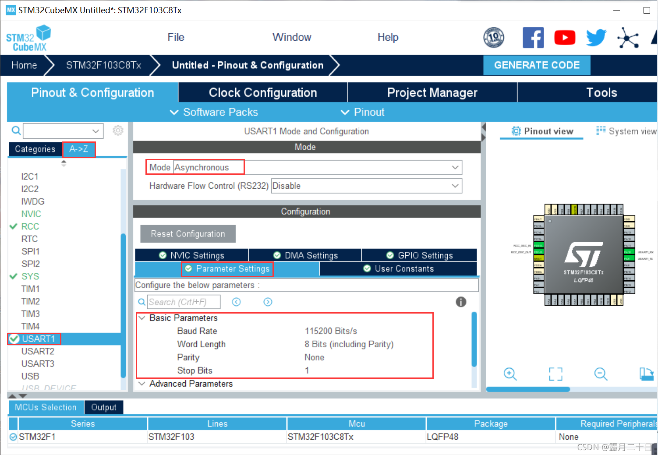This screenshot has width=658, height=455.
Task: Click the USART1 enabled check icon
Action: (14, 339)
